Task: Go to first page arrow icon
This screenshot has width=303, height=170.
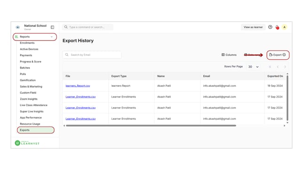Action: pyautogui.click(x=270, y=67)
